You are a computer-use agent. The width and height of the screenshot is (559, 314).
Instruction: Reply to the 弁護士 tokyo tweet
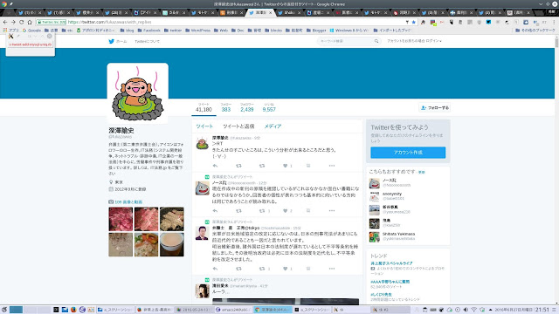(215, 269)
